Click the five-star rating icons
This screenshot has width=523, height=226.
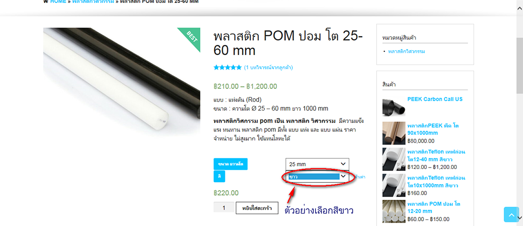pos(228,68)
